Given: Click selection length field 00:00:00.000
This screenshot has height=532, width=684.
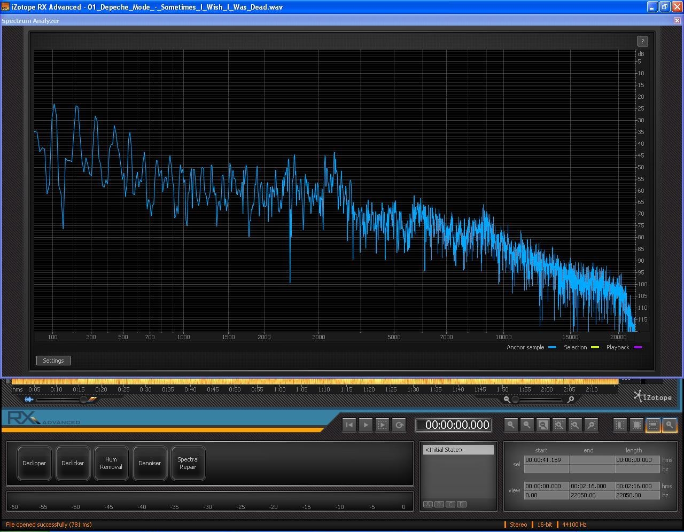Looking at the screenshot, I should 637,460.
